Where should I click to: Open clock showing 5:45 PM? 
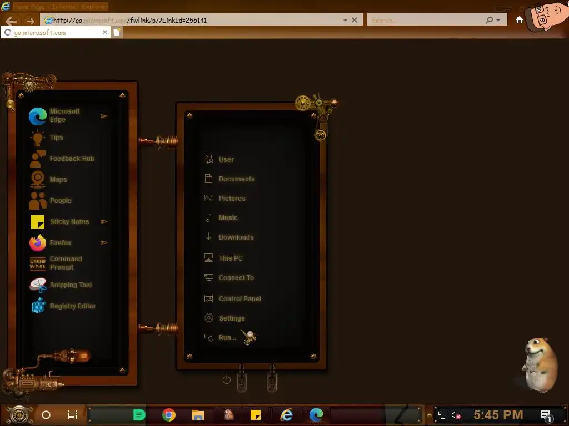coord(498,415)
